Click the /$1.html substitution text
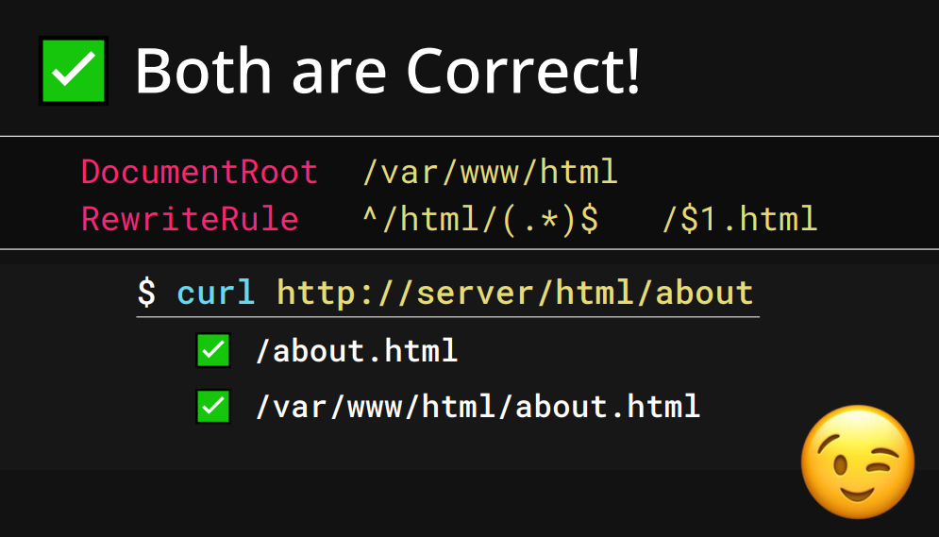 pos(740,219)
